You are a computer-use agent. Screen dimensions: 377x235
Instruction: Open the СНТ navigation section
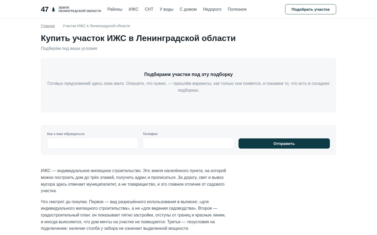[149, 9]
